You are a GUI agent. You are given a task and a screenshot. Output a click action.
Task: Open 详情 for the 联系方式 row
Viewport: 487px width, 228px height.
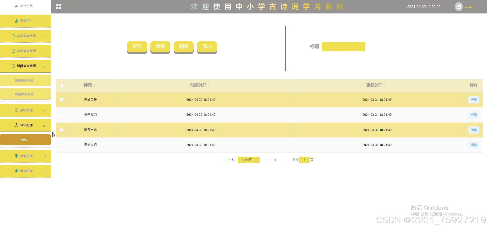click(474, 130)
